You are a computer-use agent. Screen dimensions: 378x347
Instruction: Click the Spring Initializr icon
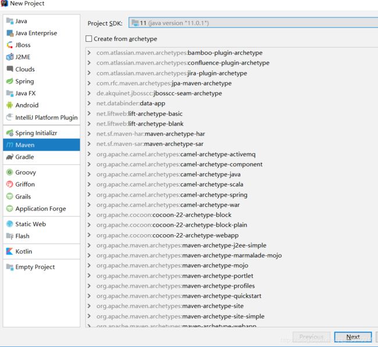click(x=10, y=133)
